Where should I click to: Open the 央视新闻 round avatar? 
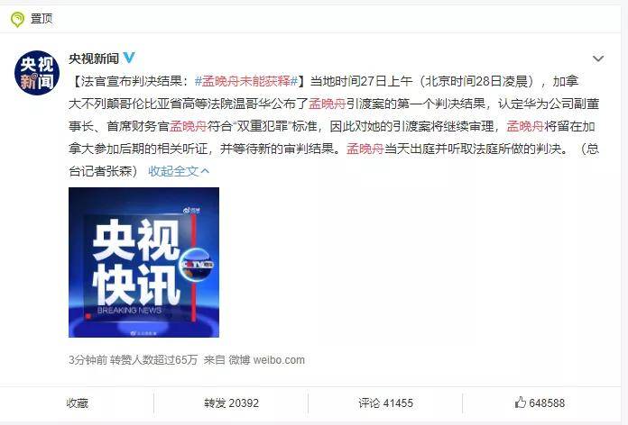pyautogui.click(x=37, y=73)
